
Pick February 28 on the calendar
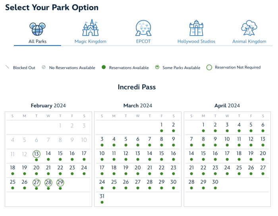48,182
